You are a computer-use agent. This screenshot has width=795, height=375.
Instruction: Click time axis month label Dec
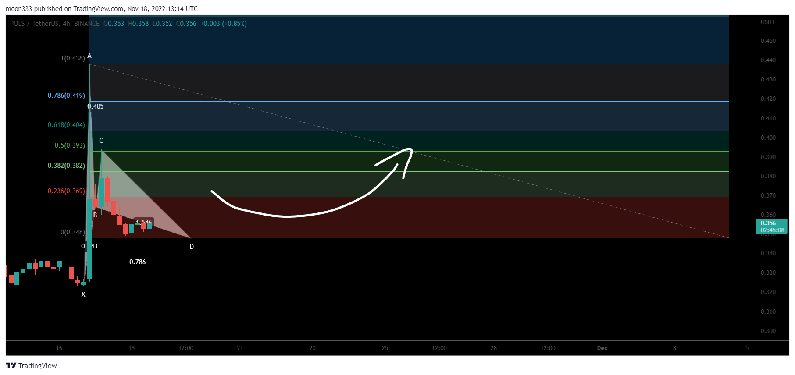pyautogui.click(x=602, y=348)
